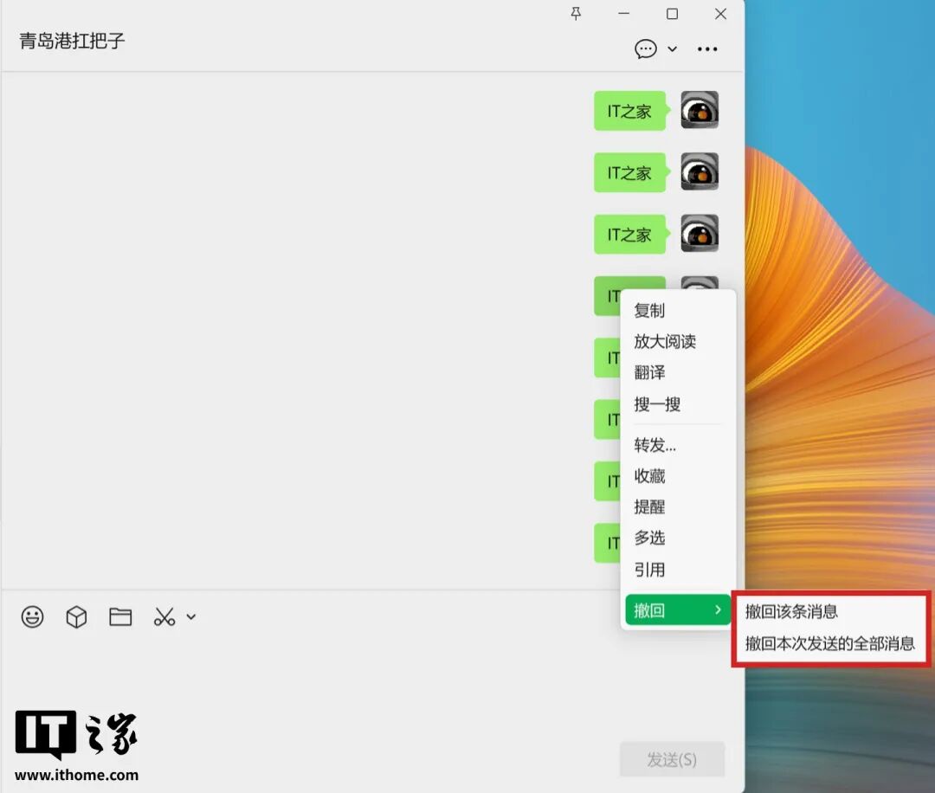The height and width of the screenshot is (793, 935).
Task: Click the scissors screenshot tool
Action: click(x=164, y=617)
